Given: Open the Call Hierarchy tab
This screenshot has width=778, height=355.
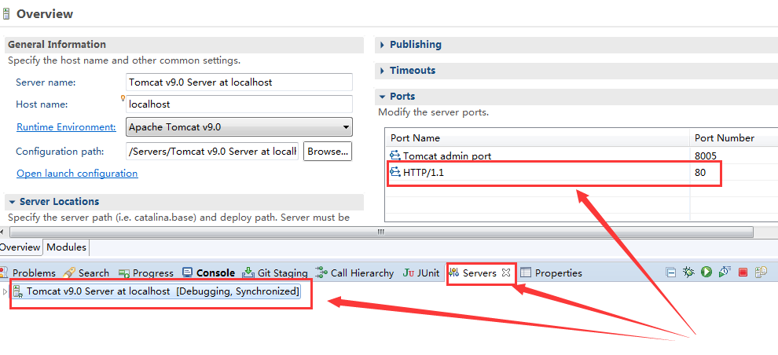Looking at the screenshot, I should tap(354, 273).
